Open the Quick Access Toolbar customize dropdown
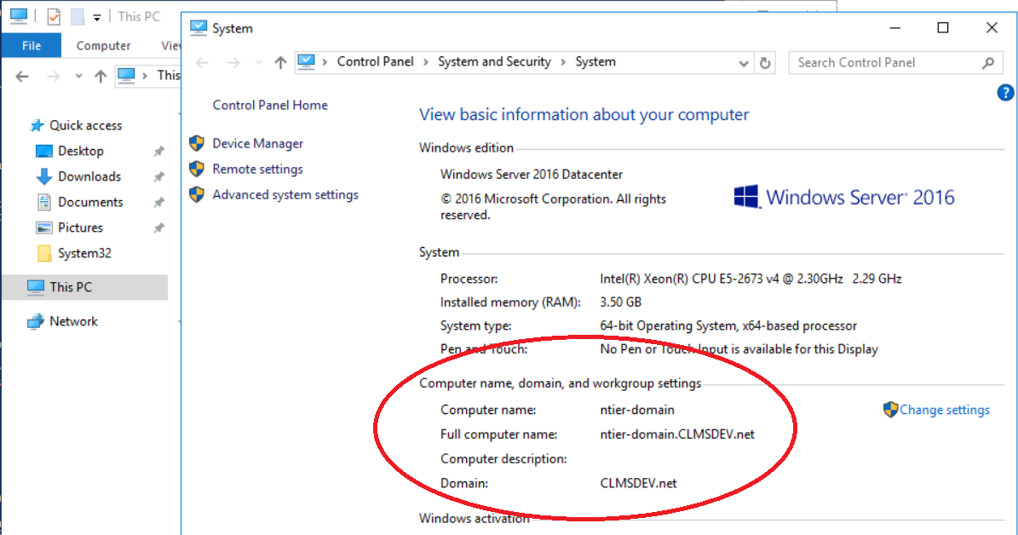1018x535 pixels. pyautogui.click(x=97, y=17)
